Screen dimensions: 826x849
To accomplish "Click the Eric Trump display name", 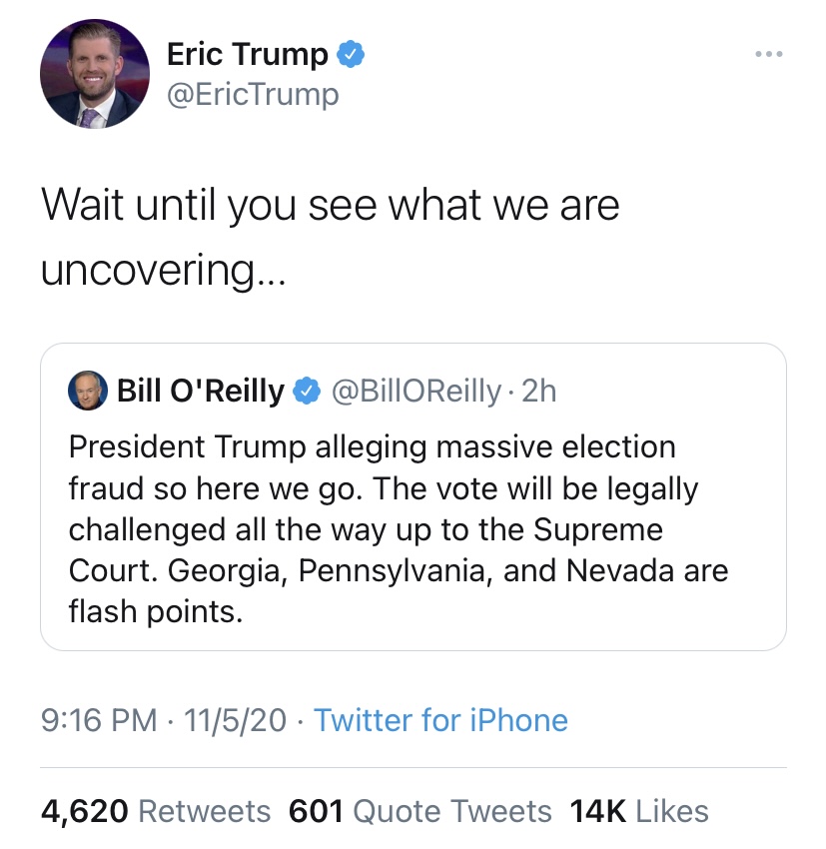I will point(248,55).
